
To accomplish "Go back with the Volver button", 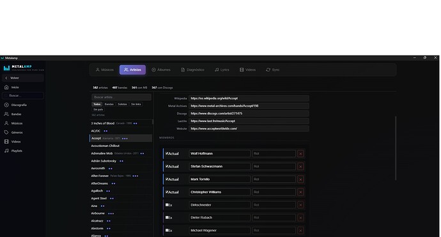I will tap(23, 78).
